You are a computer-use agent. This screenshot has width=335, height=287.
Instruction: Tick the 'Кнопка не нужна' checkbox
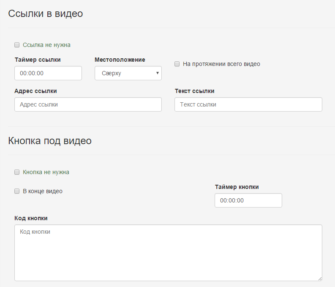17,172
